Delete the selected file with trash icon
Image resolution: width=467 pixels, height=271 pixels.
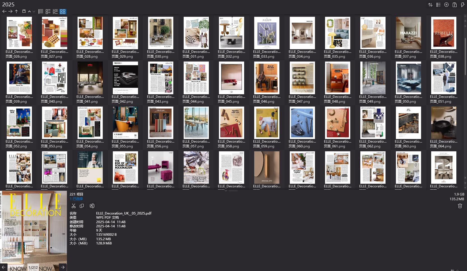coord(460,206)
